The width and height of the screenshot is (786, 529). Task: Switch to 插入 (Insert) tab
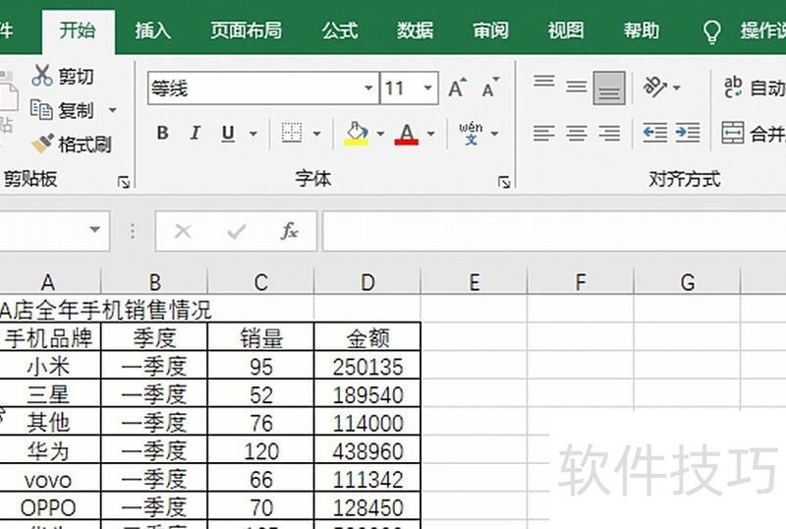pyautogui.click(x=153, y=30)
